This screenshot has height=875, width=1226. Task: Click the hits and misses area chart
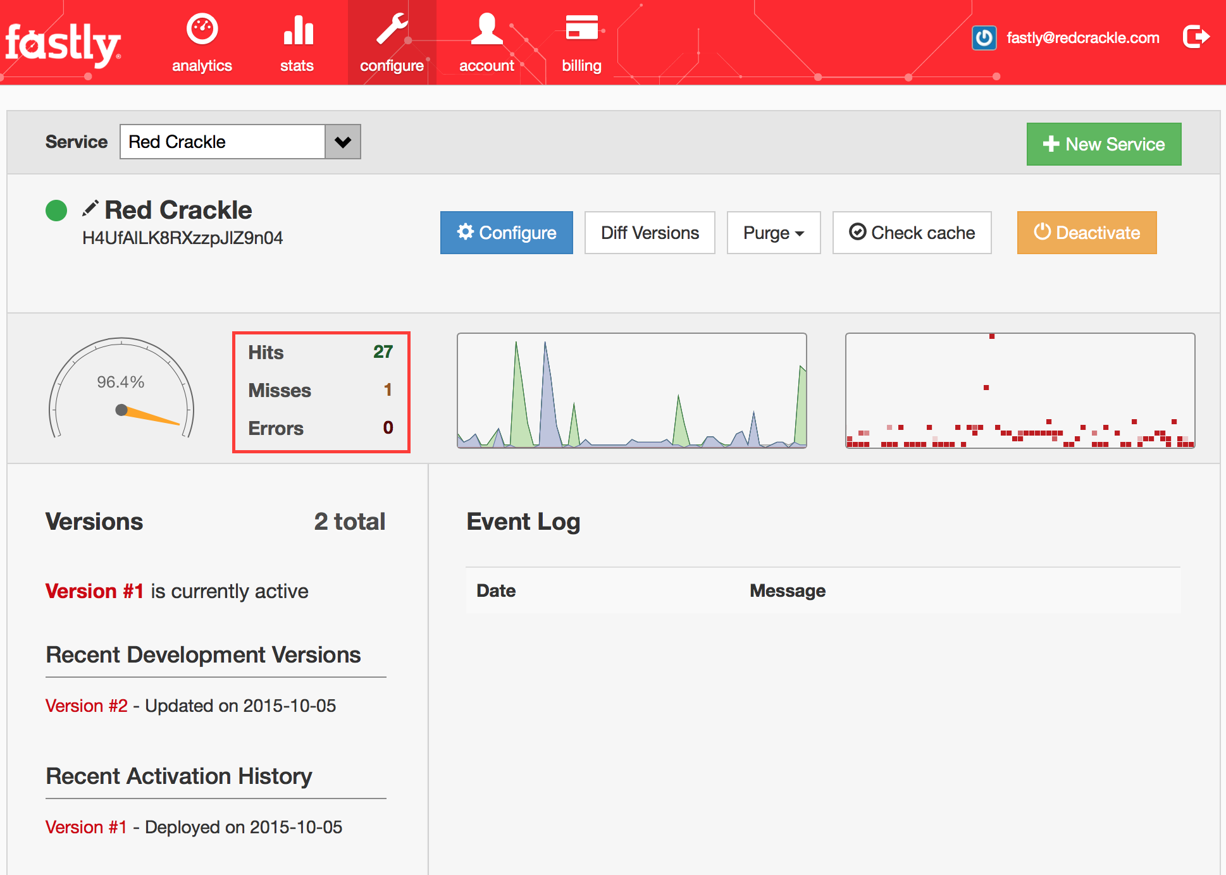tap(632, 391)
